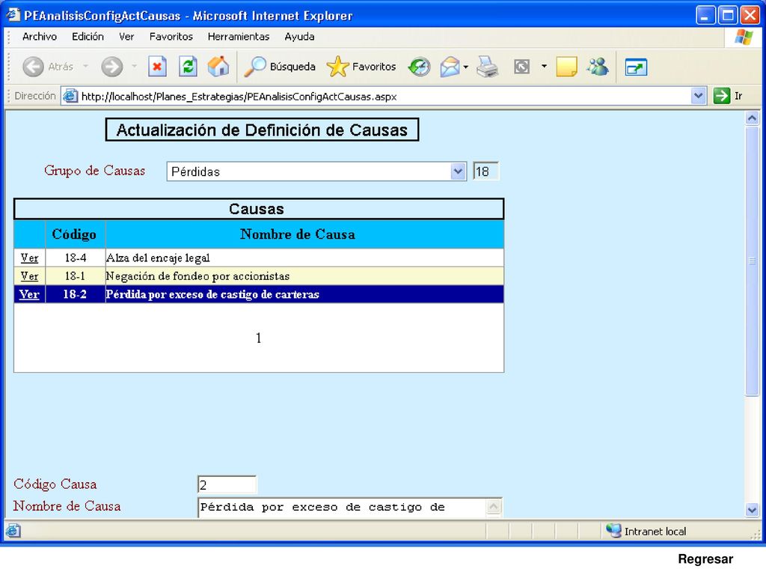Expand the Atrás history dropdown arrow
766x575 pixels.
85,67
